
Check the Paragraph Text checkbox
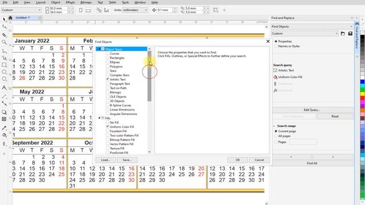pyautogui.click(x=108, y=84)
